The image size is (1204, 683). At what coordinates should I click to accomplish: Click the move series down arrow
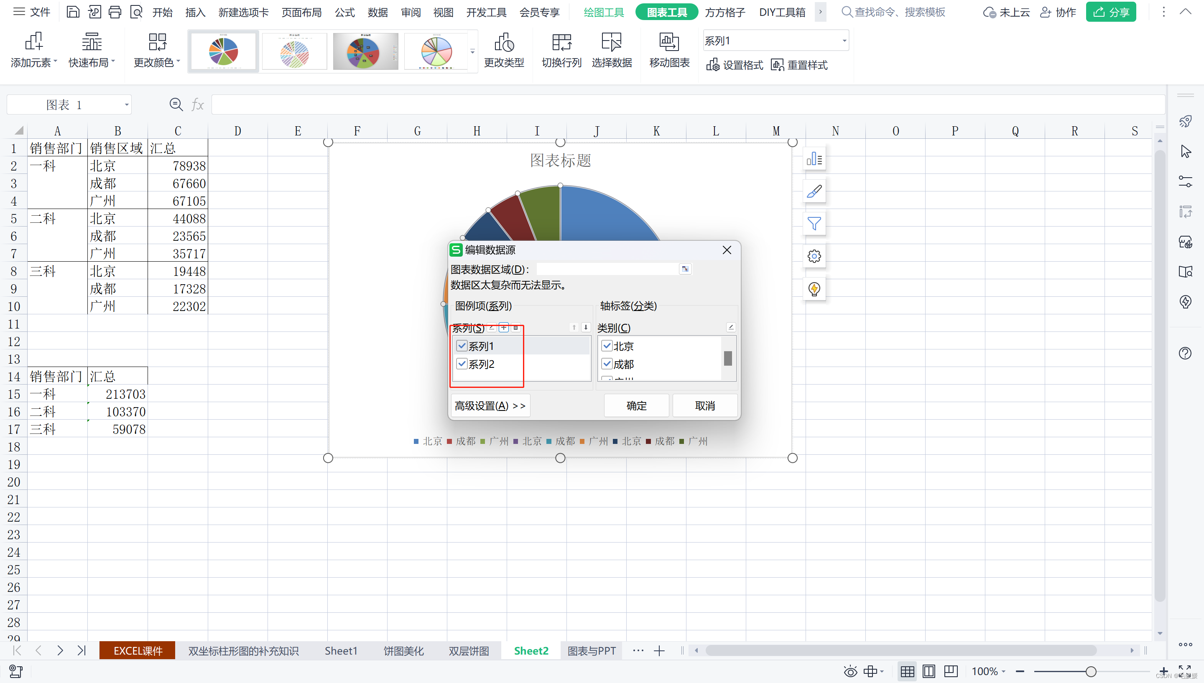[585, 327]
